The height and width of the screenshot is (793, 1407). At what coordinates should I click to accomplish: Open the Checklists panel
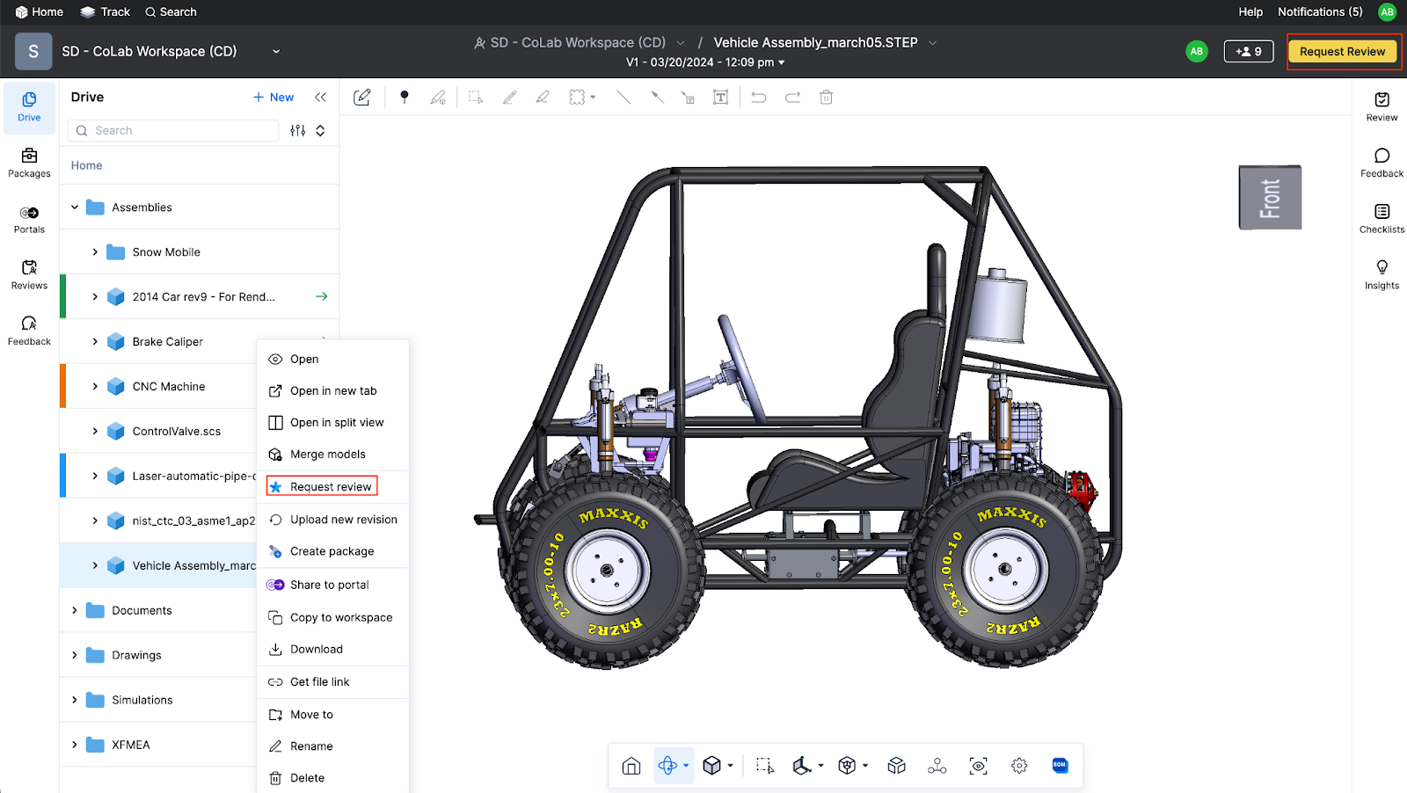pyautogui.click(x=1381, y=219)
